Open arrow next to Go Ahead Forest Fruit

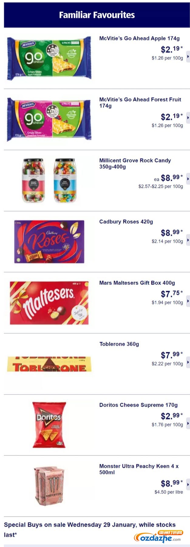(188, 118)
